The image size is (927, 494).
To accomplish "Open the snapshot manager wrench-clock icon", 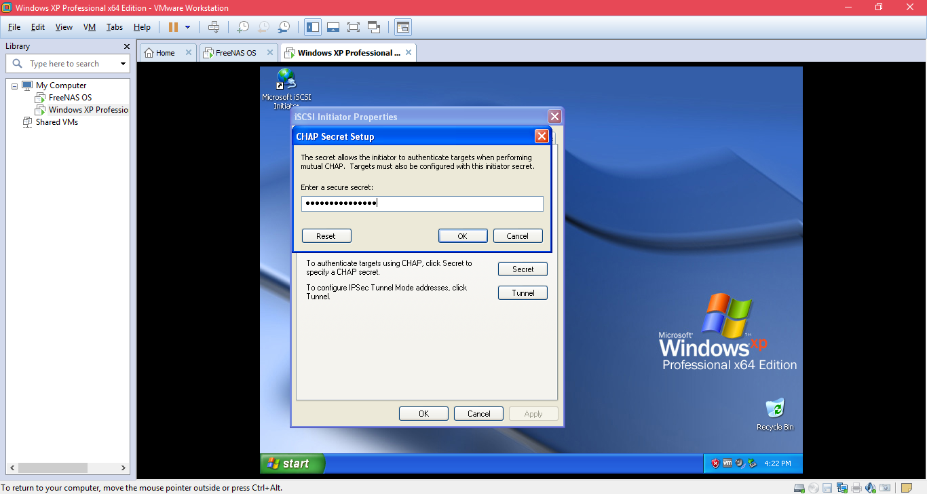I will [284, 27].
